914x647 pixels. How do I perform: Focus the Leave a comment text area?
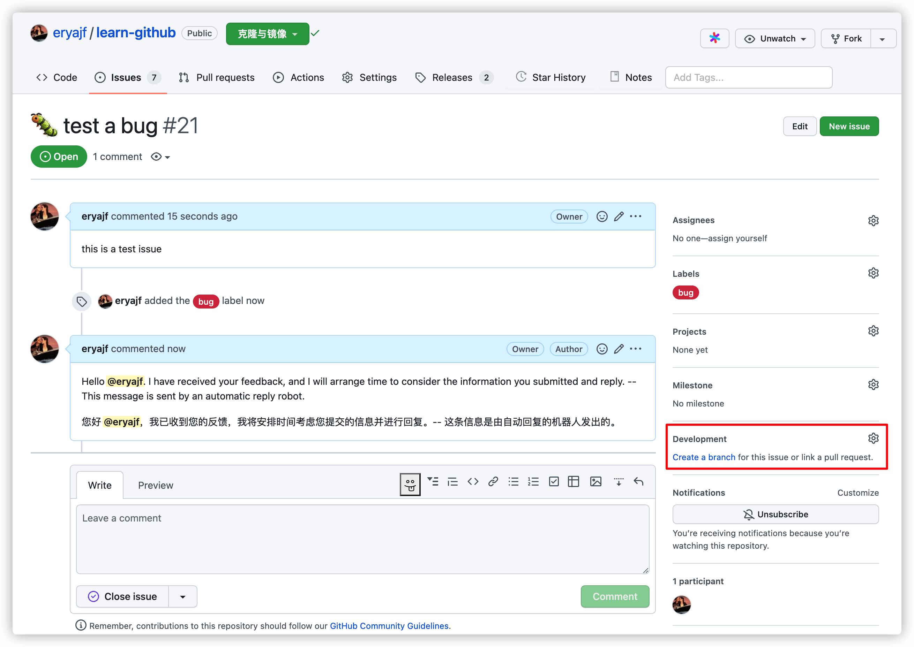pyautogui.click(x=362, y=539)
